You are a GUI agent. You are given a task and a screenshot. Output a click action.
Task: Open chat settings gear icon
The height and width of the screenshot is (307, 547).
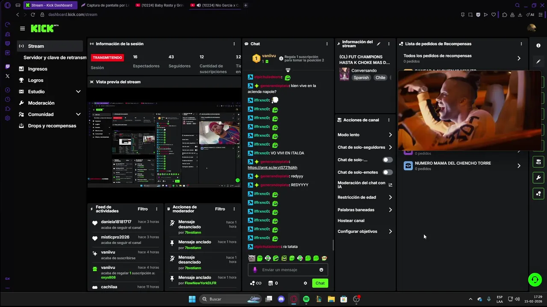[x=305, y=283]
